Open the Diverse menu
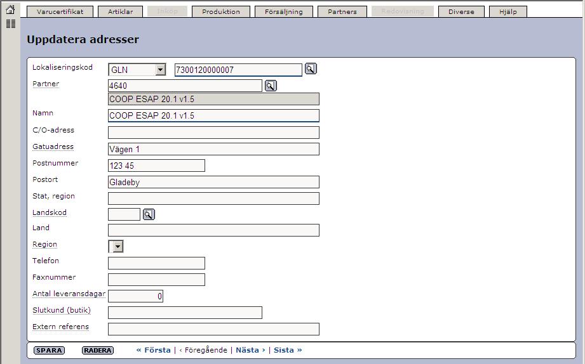This screenshot has width=585, height=364. 461,11
